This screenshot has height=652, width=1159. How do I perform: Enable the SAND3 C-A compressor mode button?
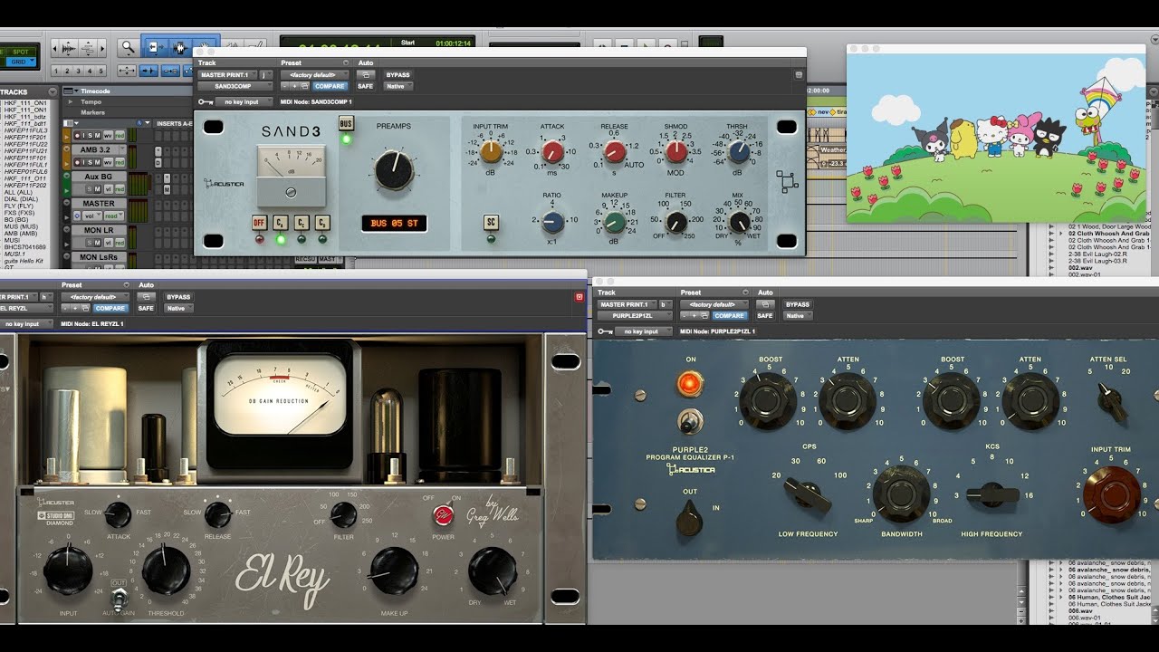[x=281, y=223]
